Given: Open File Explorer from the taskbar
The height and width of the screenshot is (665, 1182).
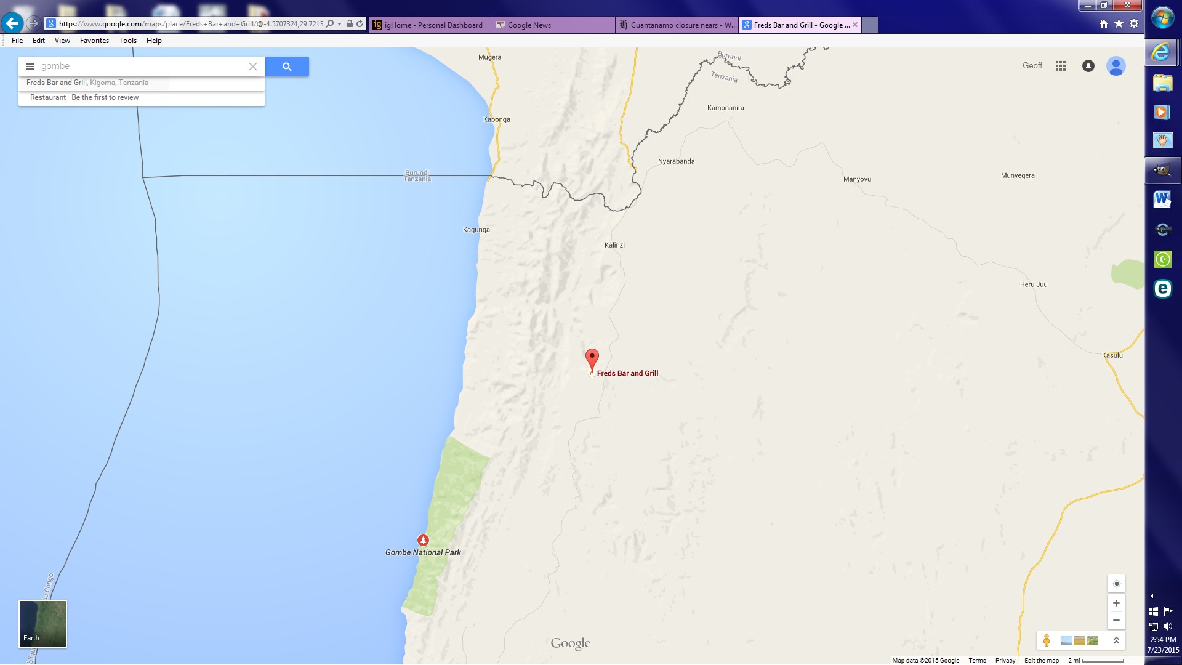Looking at the screenshot, I should (1162, 83).
